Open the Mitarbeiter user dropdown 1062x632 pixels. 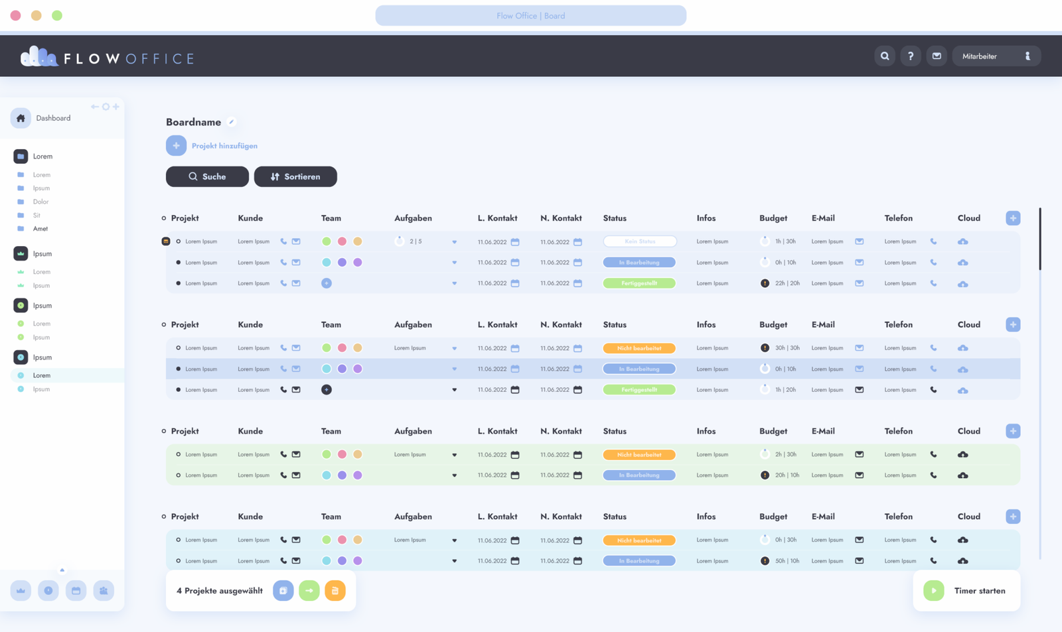[x=996, y=56]
